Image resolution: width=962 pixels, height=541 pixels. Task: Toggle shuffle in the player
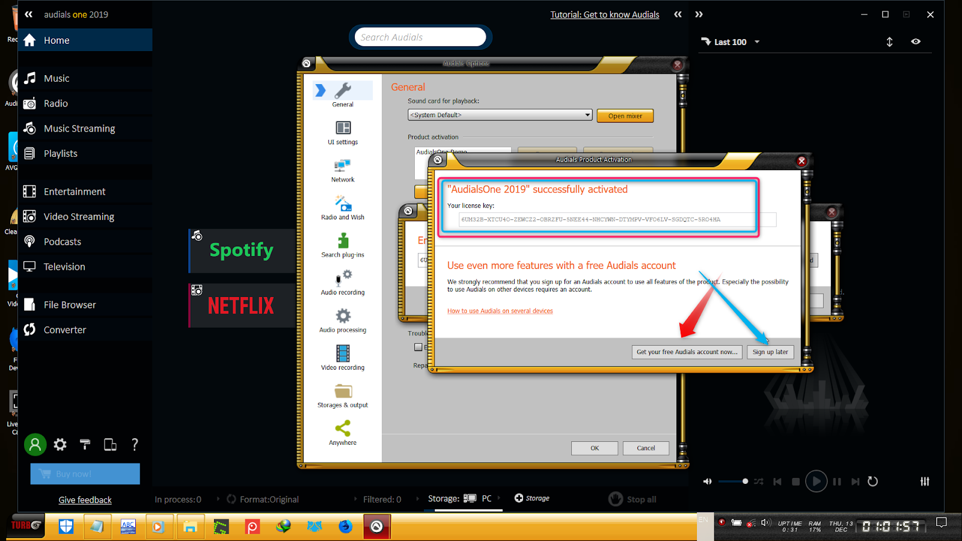759,481
